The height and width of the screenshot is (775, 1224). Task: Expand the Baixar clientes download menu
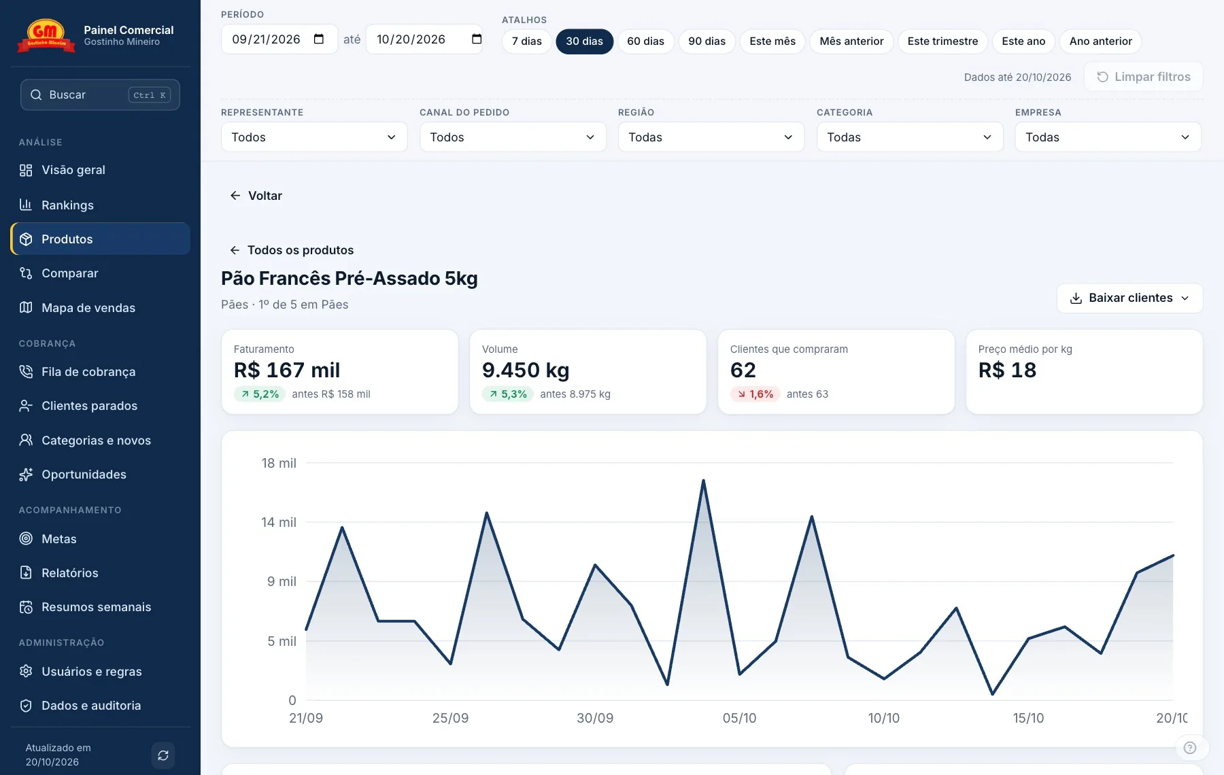point(1129,298)
